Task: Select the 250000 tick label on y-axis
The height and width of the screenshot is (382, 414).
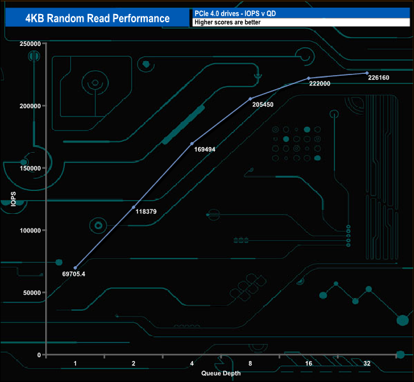Action: (x=30, y=43)
